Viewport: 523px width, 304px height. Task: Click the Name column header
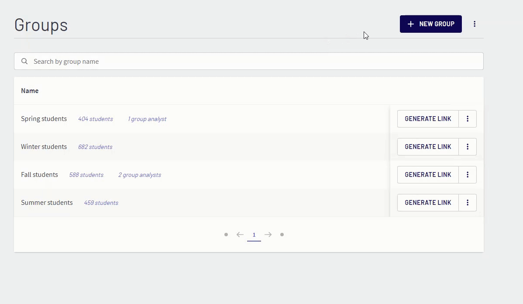30,91
